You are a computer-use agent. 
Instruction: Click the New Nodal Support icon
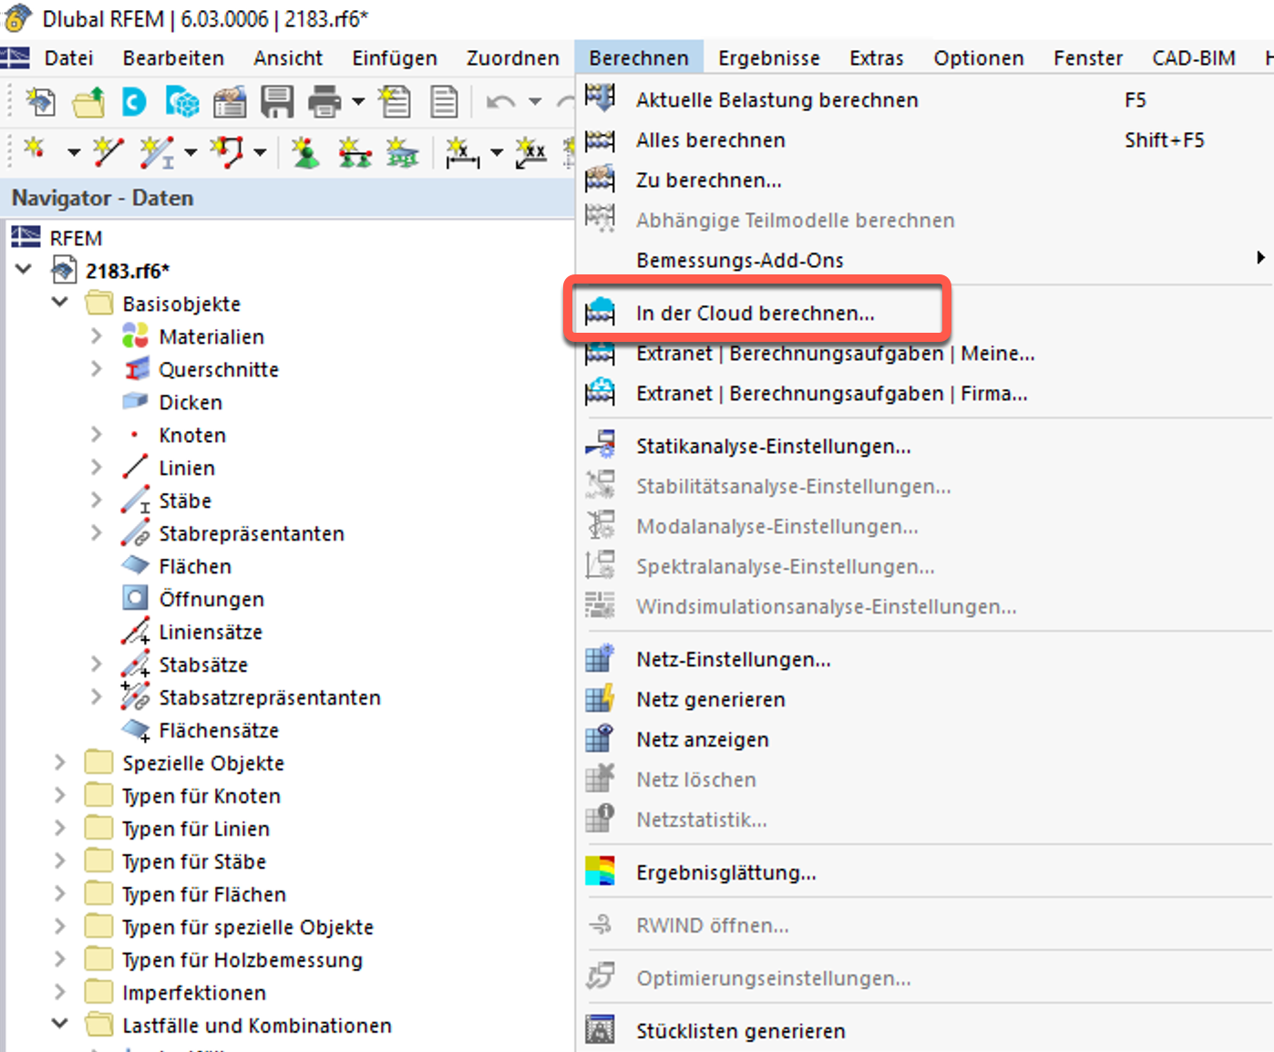(305, 152)
